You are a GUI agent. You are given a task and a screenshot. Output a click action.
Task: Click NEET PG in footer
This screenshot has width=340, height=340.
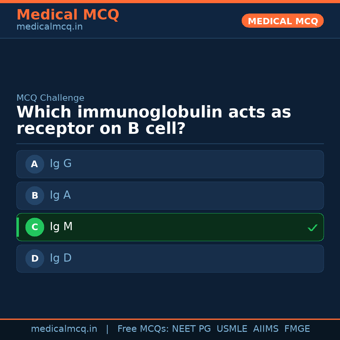point(191,329)
